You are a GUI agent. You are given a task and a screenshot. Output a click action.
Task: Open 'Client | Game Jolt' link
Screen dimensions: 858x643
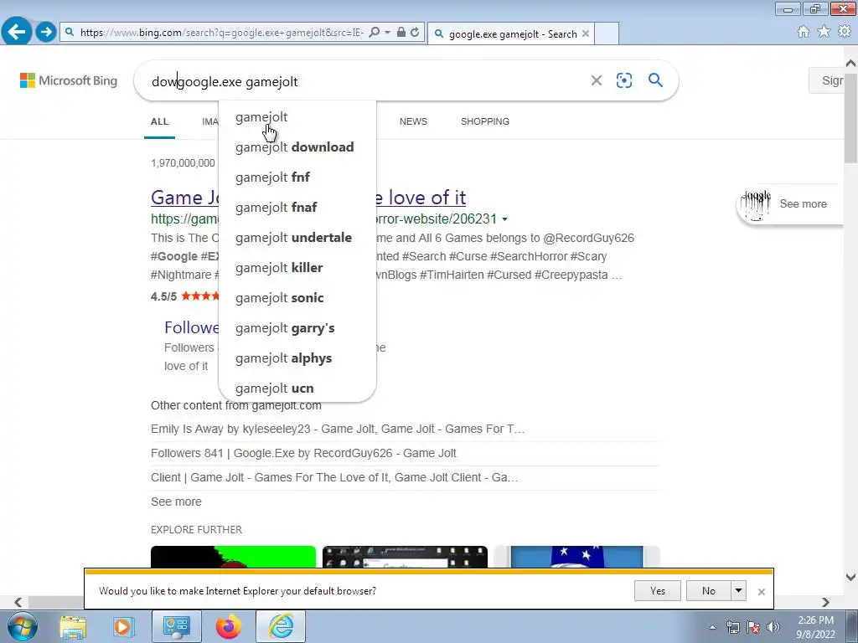pyautogui.click(x=334, y=477)
